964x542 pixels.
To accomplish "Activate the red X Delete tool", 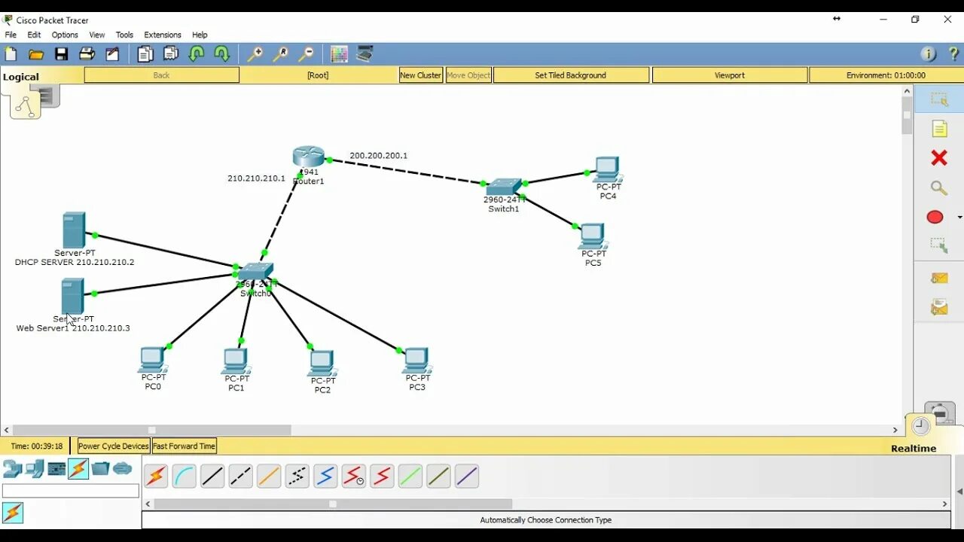I will coord(938,157).
